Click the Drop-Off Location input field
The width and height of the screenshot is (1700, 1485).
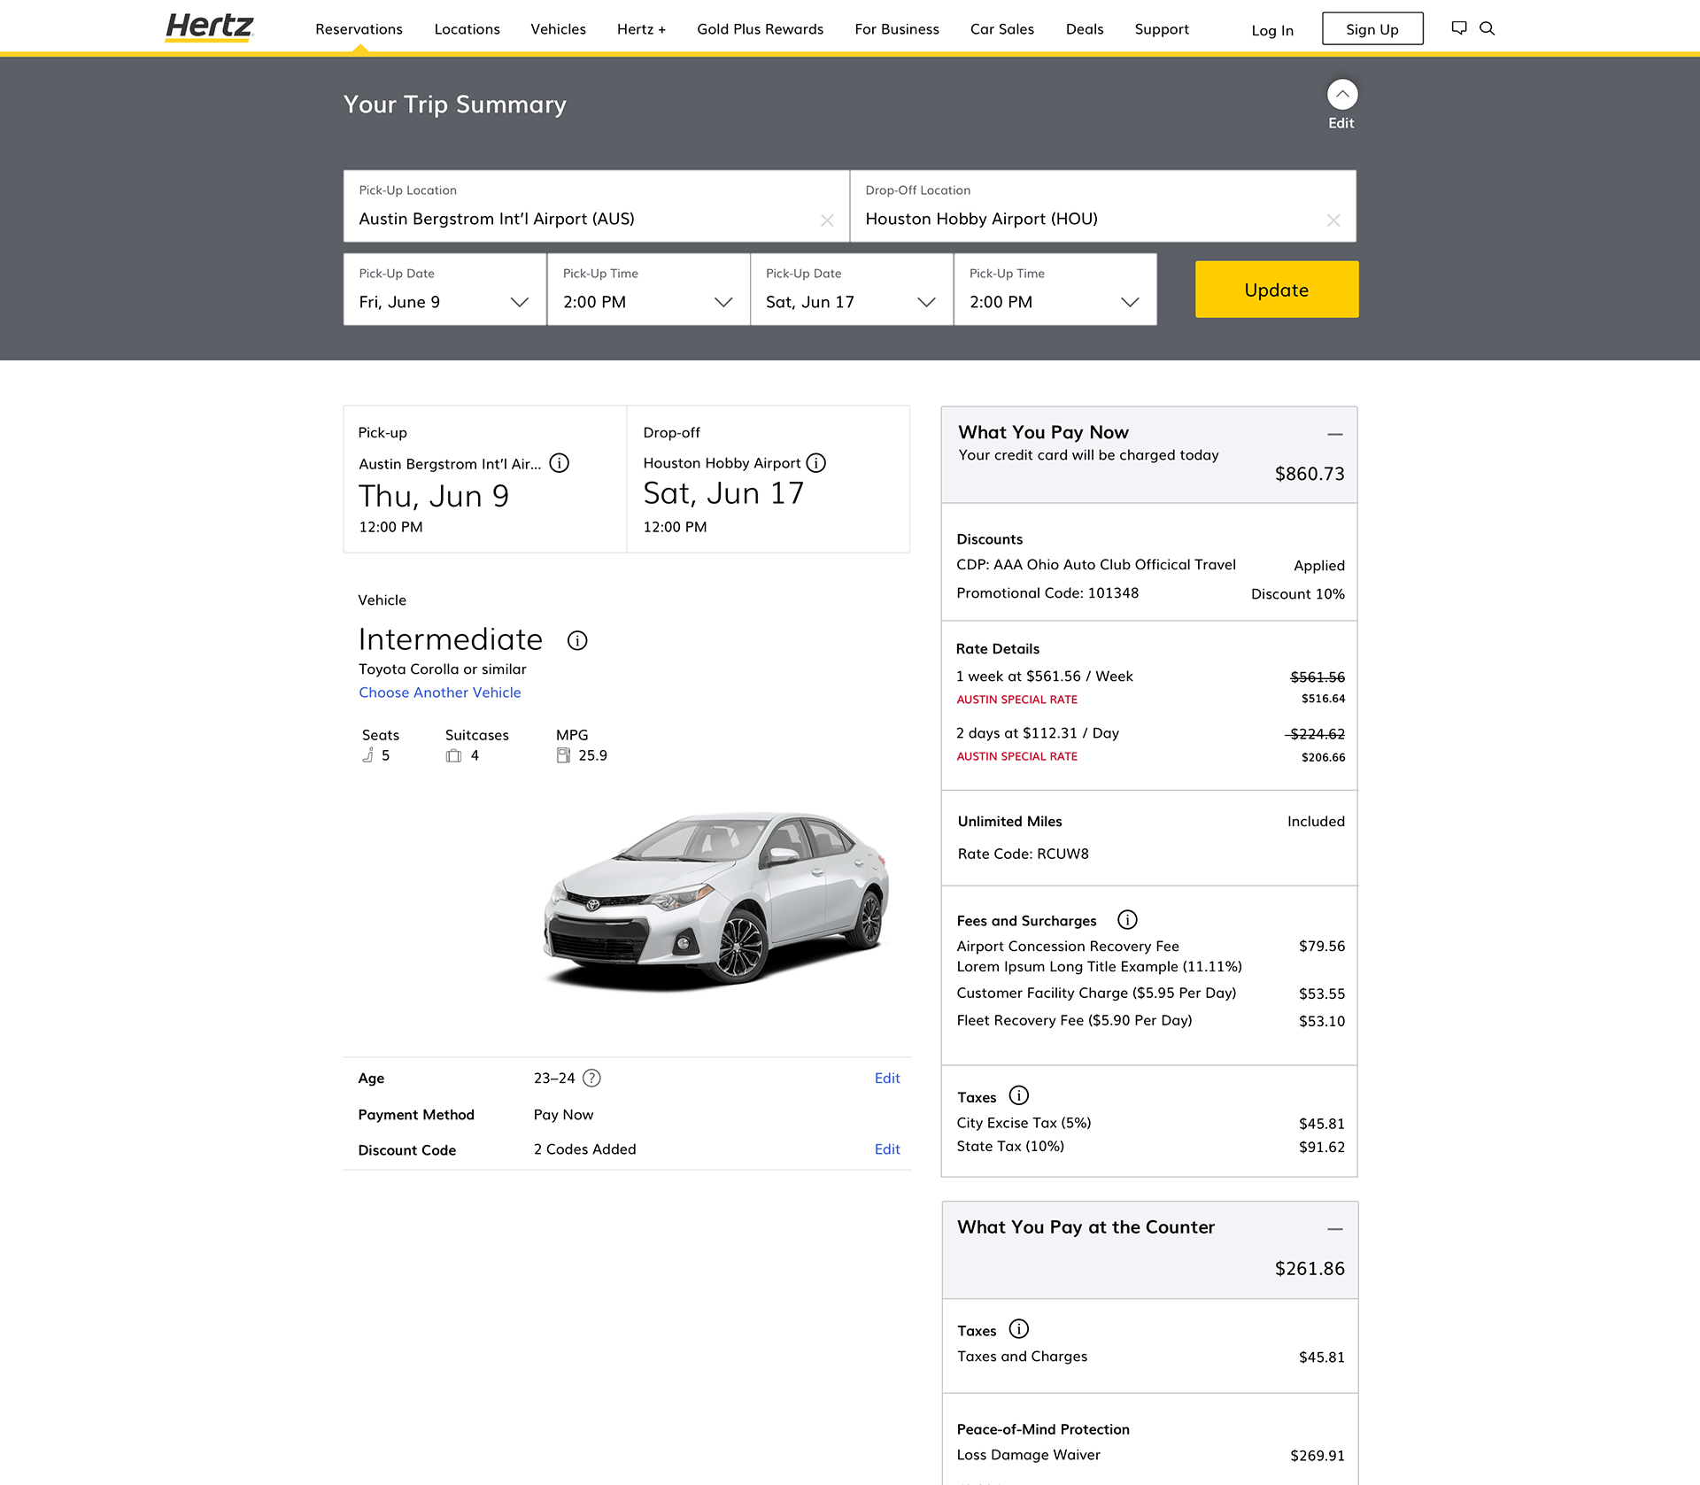pos(1103,206)
